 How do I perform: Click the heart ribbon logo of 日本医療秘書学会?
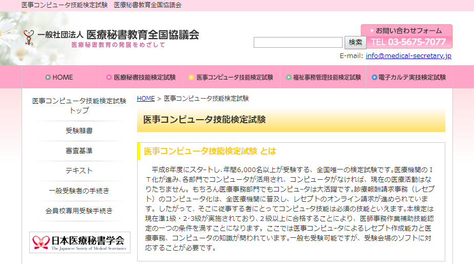[41, 242]
